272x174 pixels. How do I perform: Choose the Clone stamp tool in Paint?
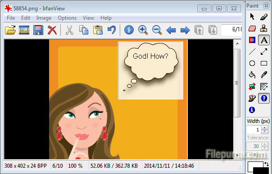point(264,28)
